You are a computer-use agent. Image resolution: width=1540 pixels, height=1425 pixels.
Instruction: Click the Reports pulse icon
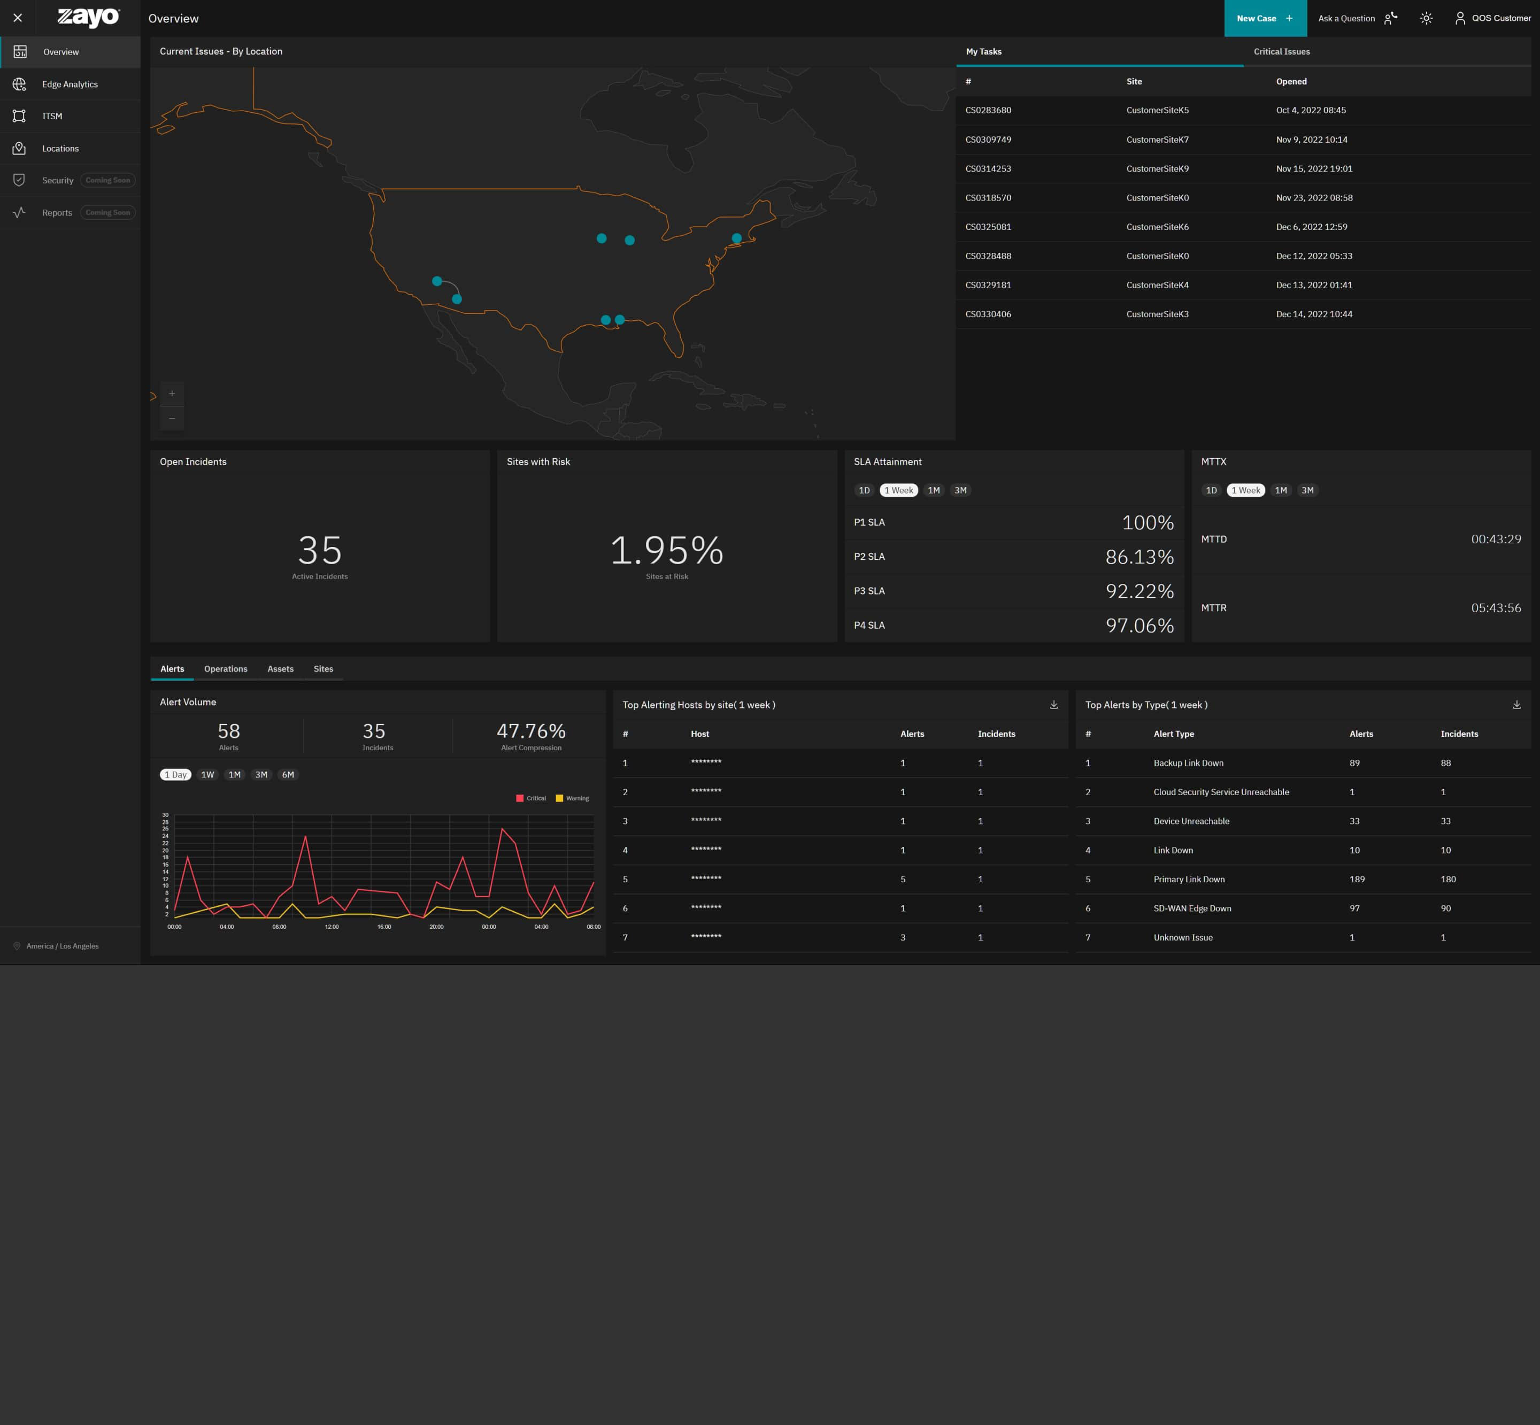19,212
